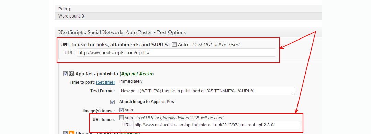The image size is (371, 134).
Task: Click the App.net AccTs account name
Action: 136,74
